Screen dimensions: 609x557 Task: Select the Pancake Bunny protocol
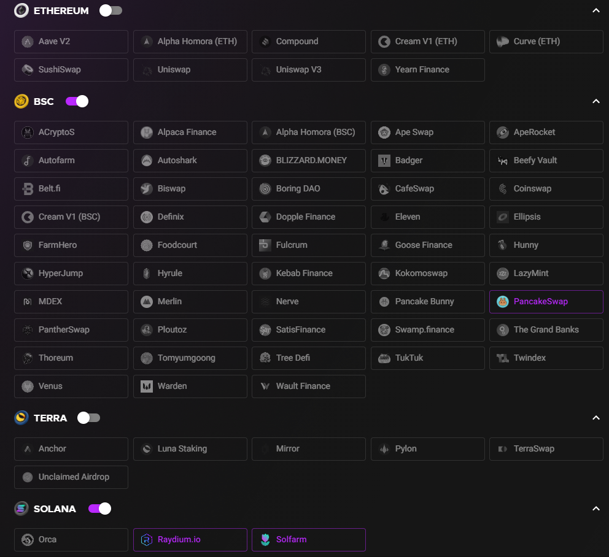(x=428, y=302)
